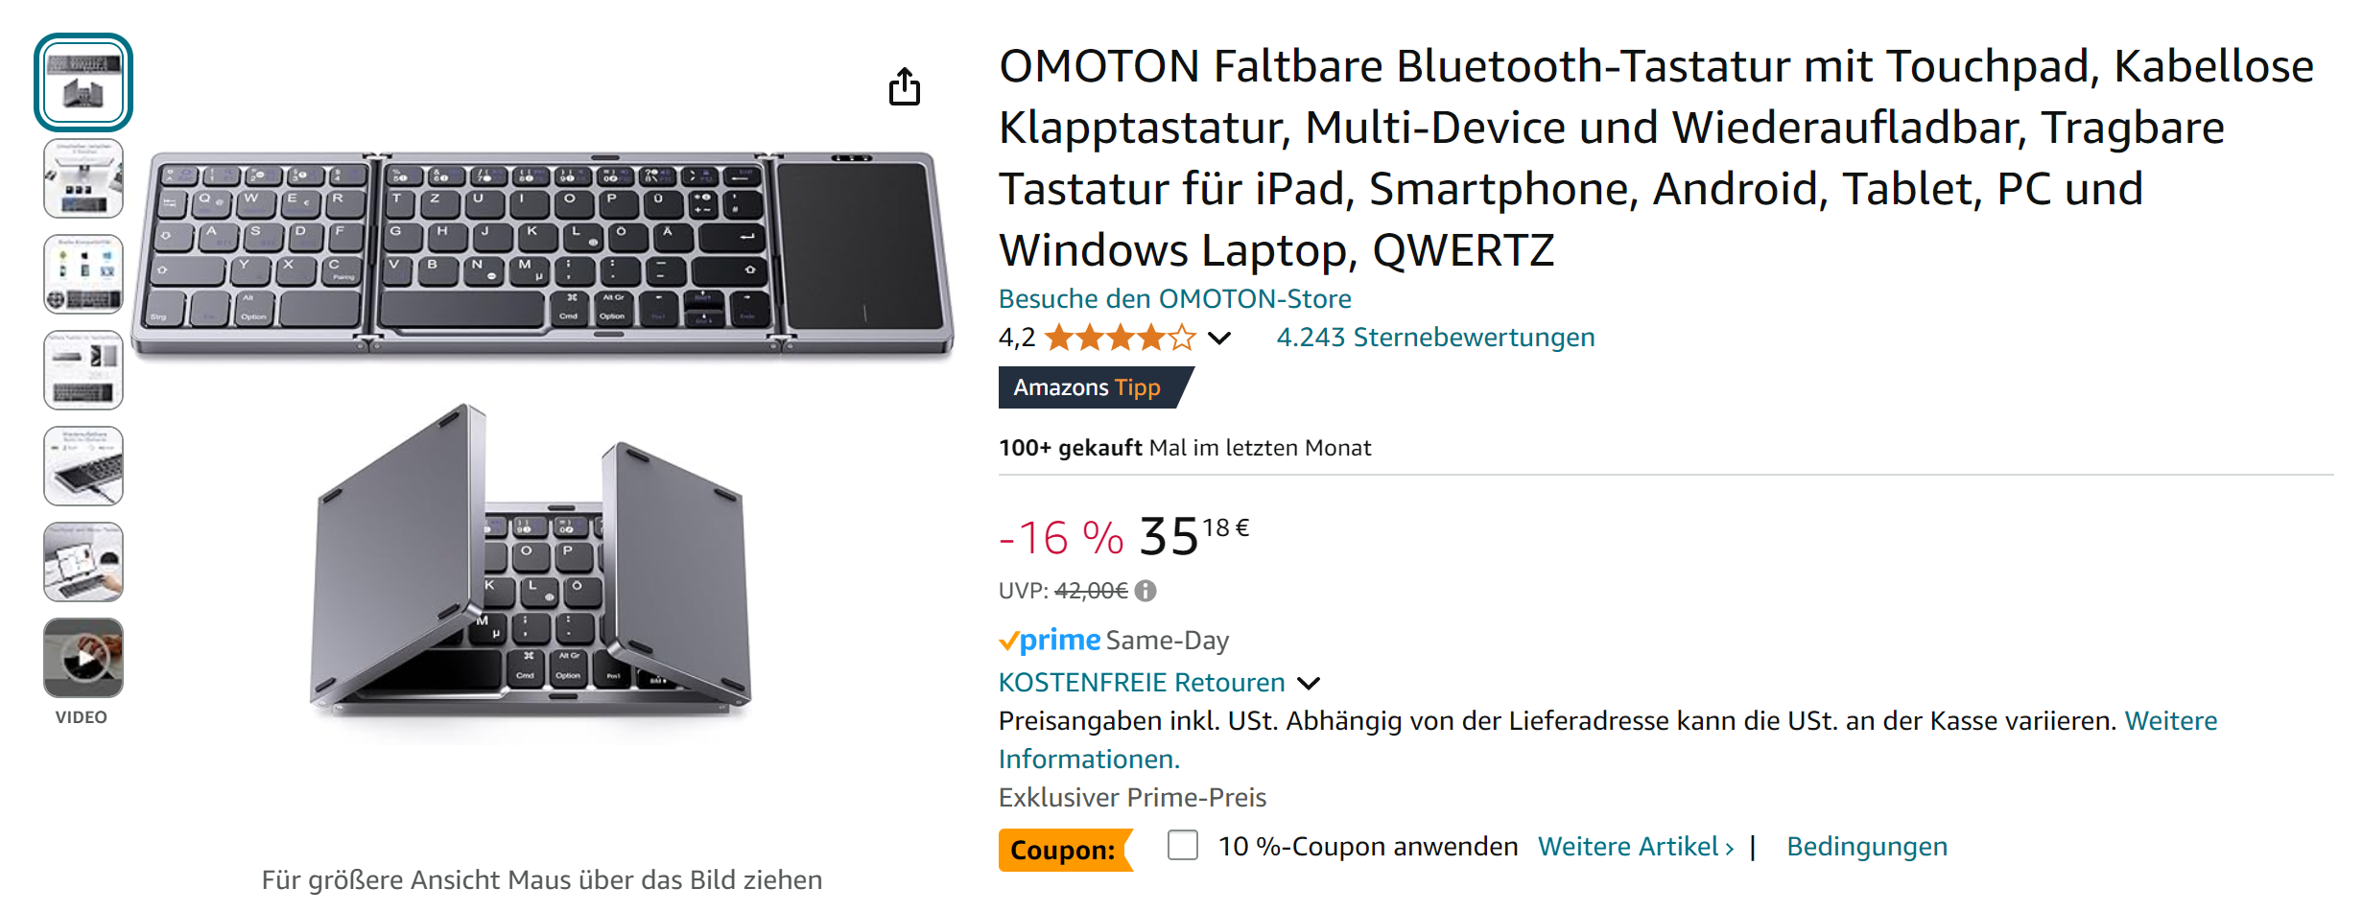The width and height of the screenshot is (2362, 912).
Task: Visit the OMOTON-Store link
Action: pos(1174,299)
